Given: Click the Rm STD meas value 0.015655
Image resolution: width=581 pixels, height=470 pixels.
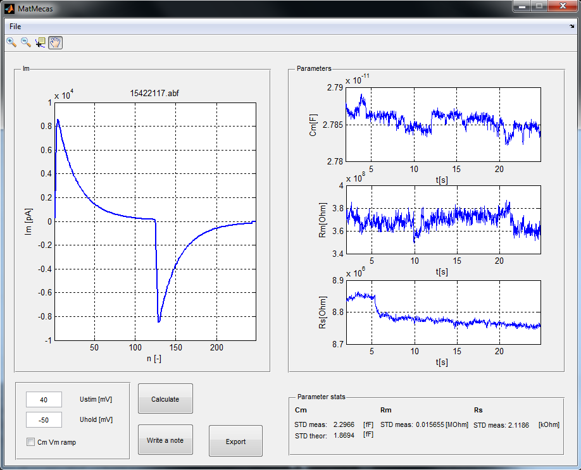Looking at the screenshot, I should [430, 424].
